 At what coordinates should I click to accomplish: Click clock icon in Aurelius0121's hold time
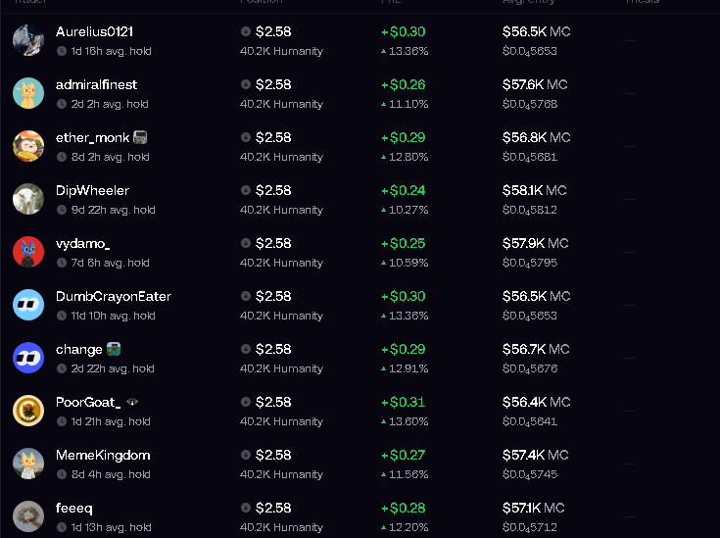click(62, 51)
